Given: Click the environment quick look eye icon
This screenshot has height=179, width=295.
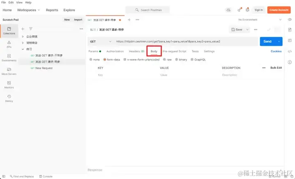Looking at the screenshot, I should [290, 20].
